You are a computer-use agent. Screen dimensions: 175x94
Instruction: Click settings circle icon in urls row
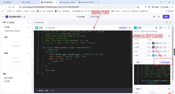pyautogui.click(x=165, y=51)
